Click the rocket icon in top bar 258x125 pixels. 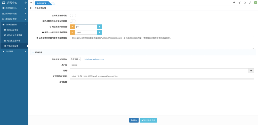click(239, 3)
